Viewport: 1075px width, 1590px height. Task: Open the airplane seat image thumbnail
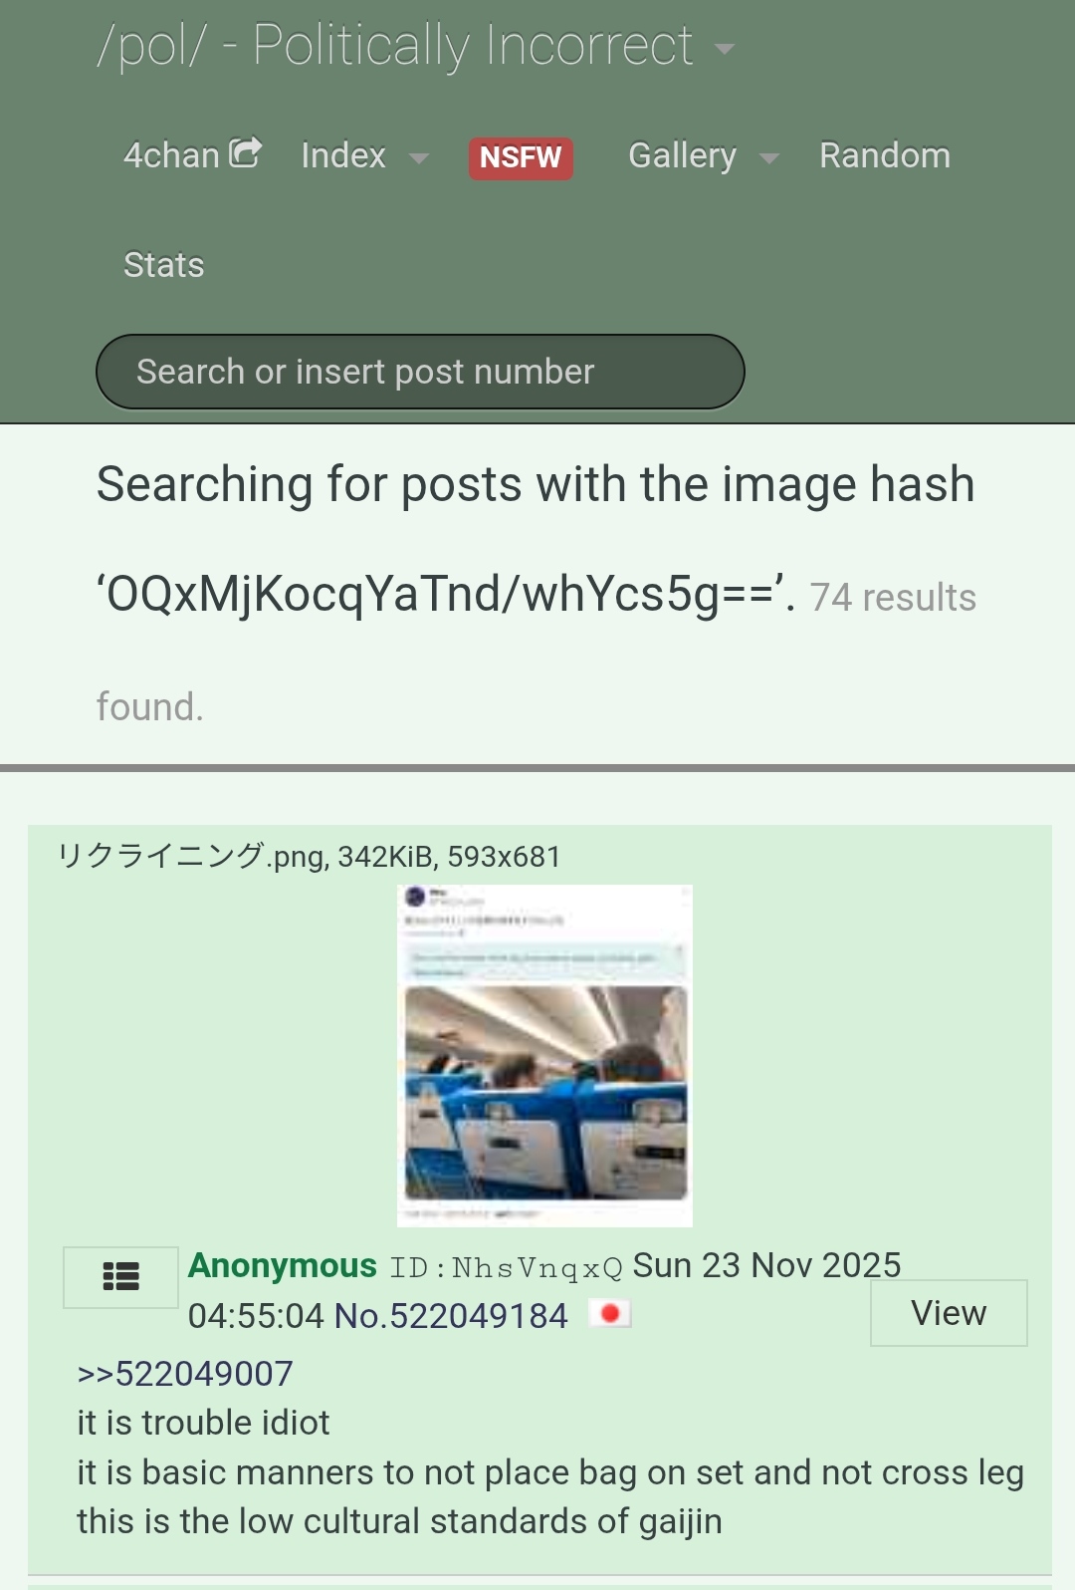[x=544, y=1056]
